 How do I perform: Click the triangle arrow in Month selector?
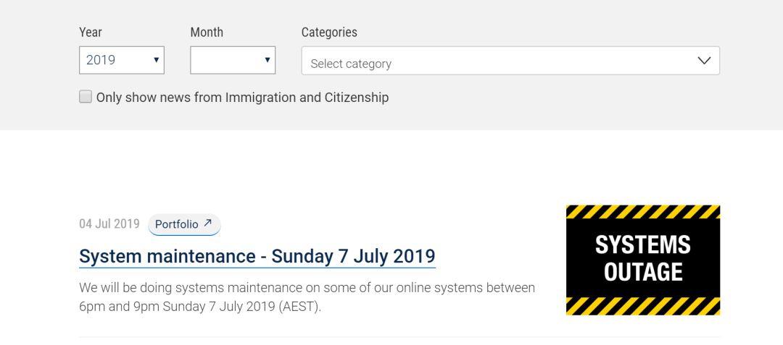point(267,60)
